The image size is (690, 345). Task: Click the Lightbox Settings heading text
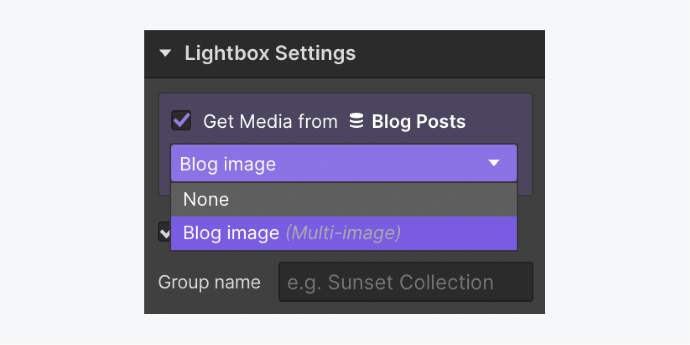270,54
